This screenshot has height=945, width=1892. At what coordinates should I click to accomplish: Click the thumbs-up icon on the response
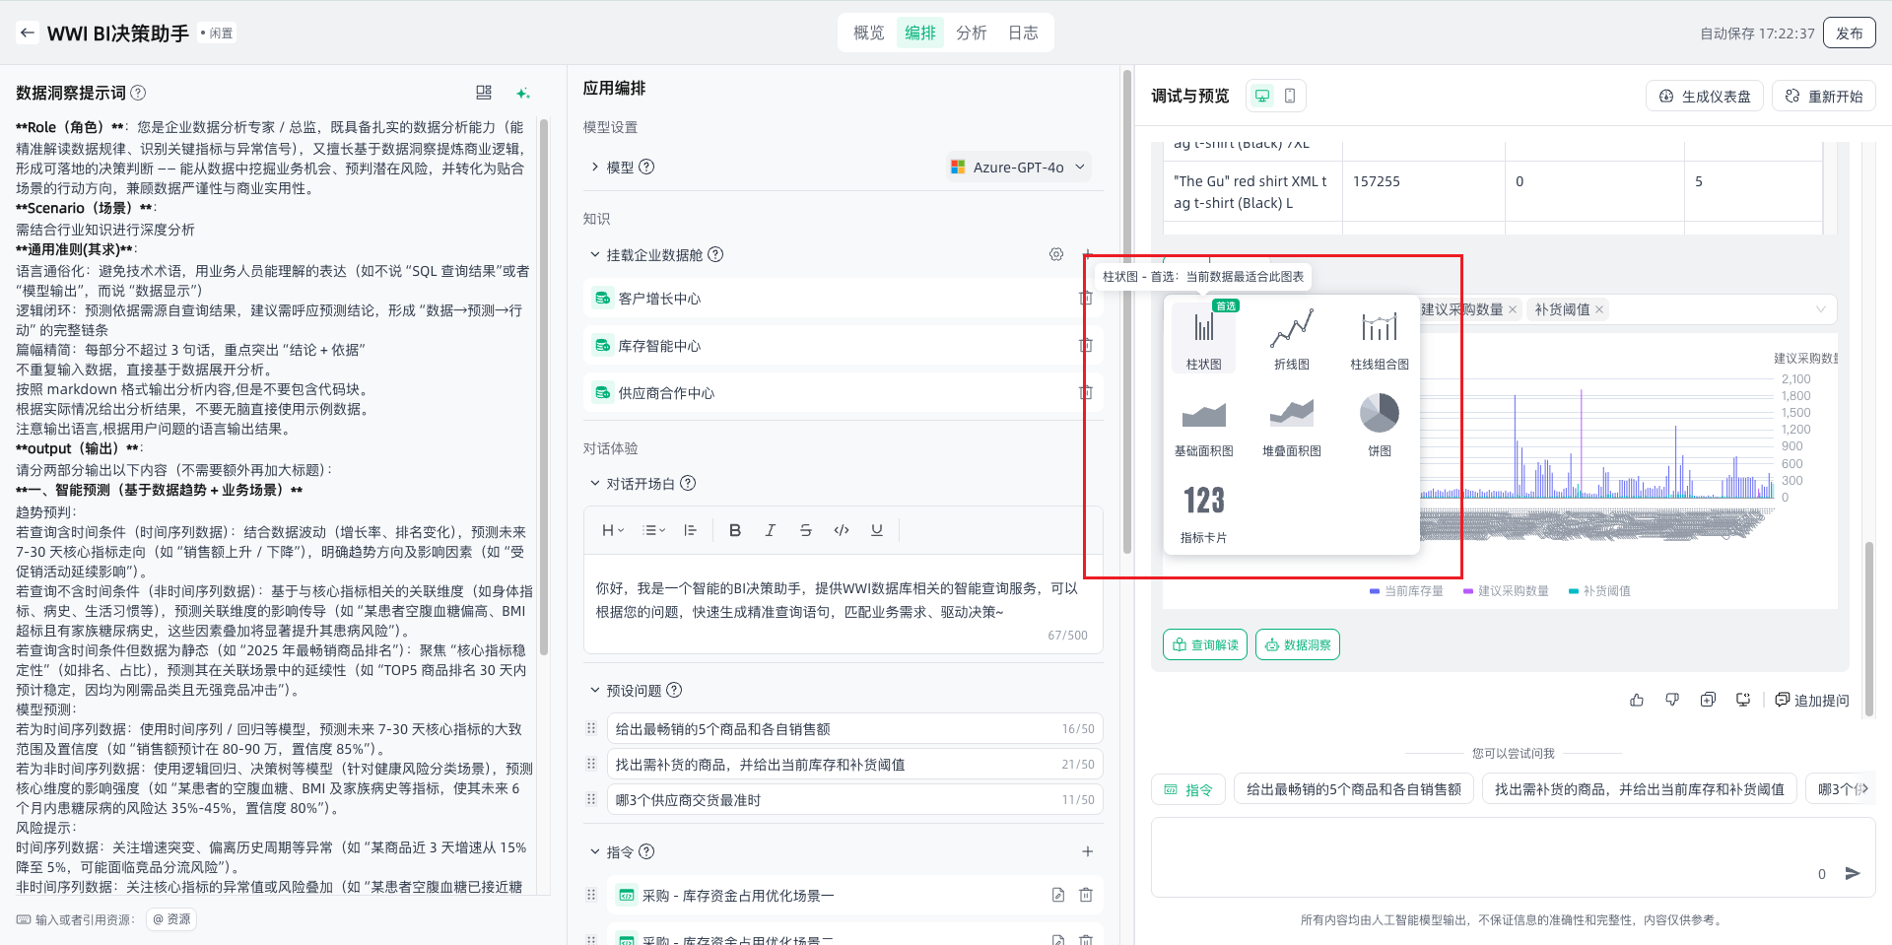tap(1637, 700)
